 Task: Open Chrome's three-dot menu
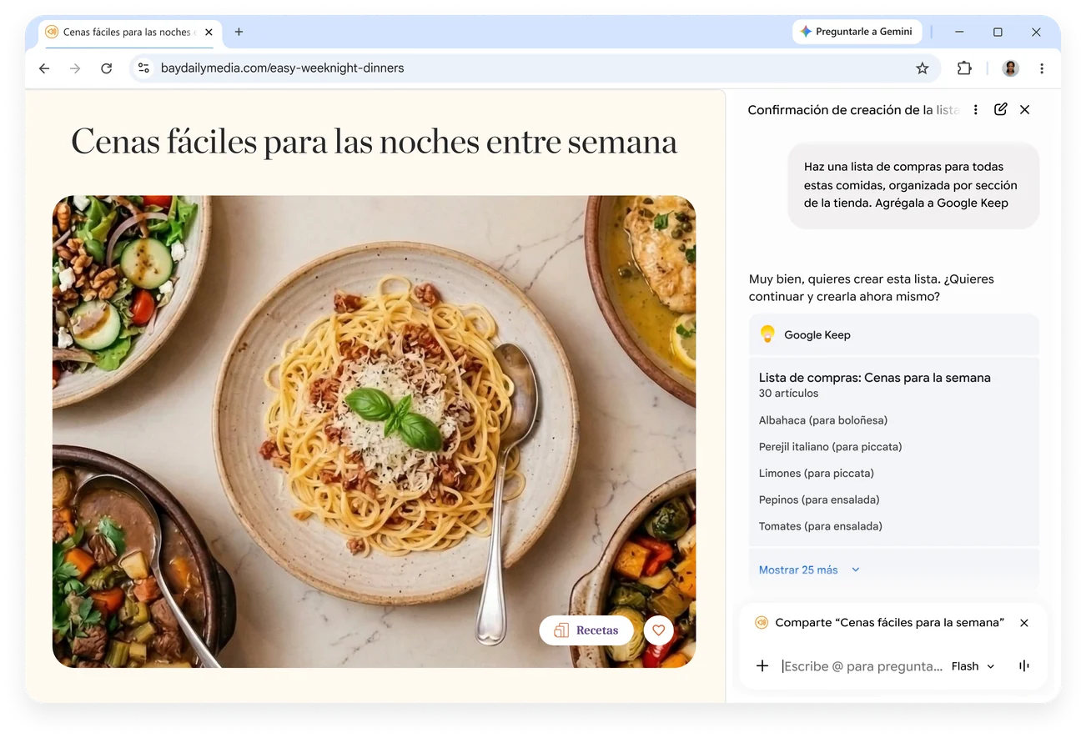coord(1041,68)
